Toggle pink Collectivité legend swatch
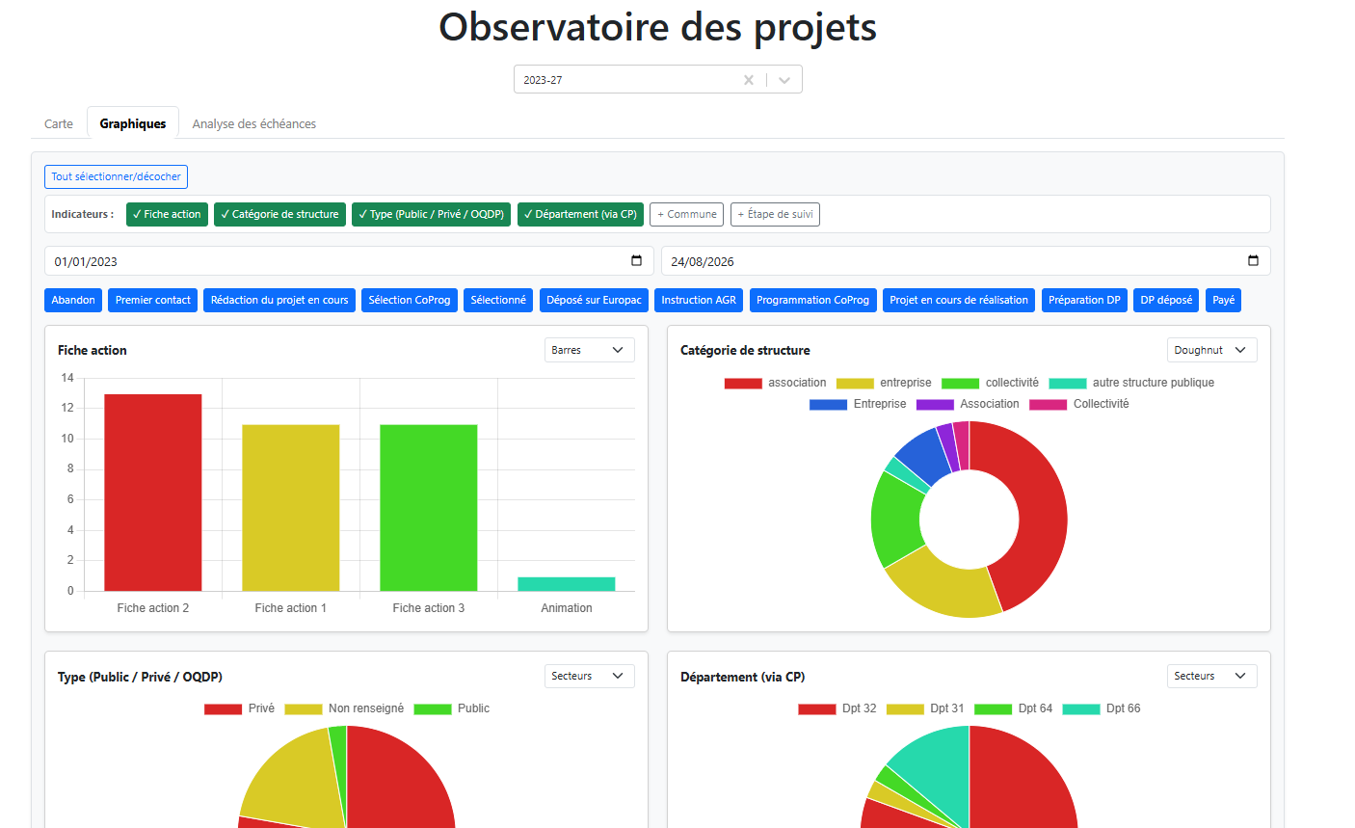 [x=1049, y=404]
